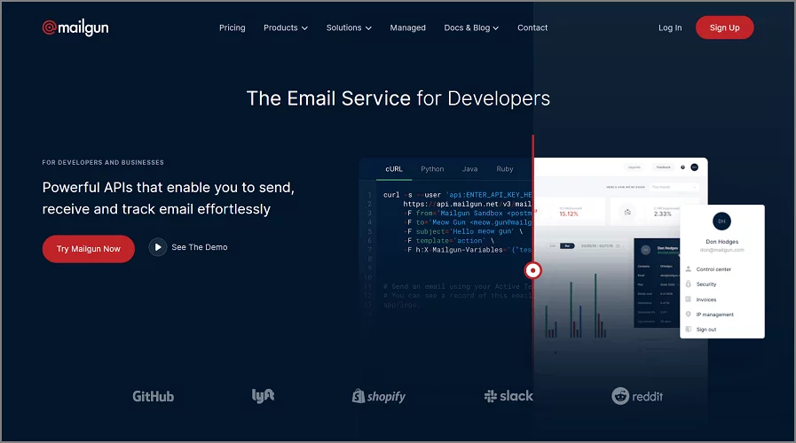The width and height of the screenshot is (796, 443).
Task: Expand the Solutions dropdown menu
Action: 349,27
